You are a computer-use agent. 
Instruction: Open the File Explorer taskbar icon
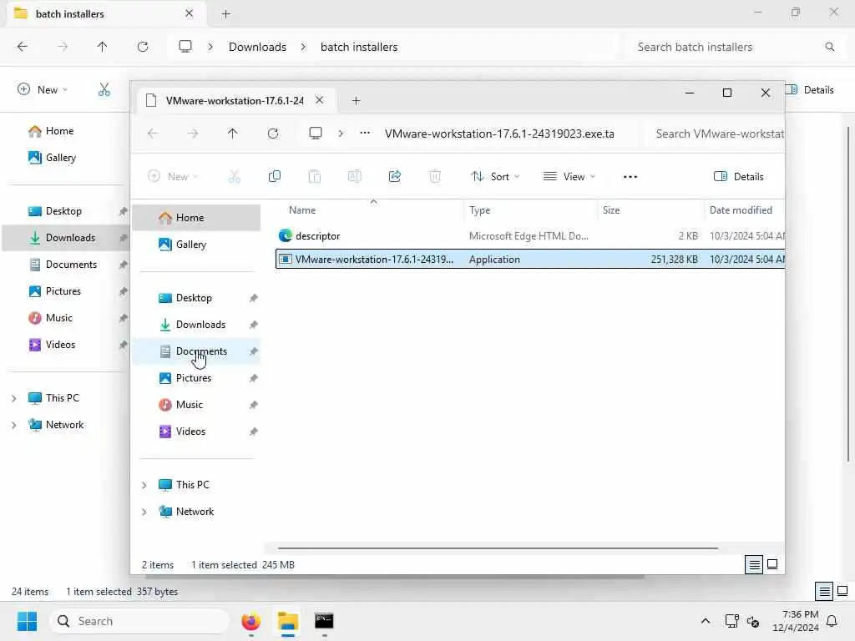coord(288,621)
